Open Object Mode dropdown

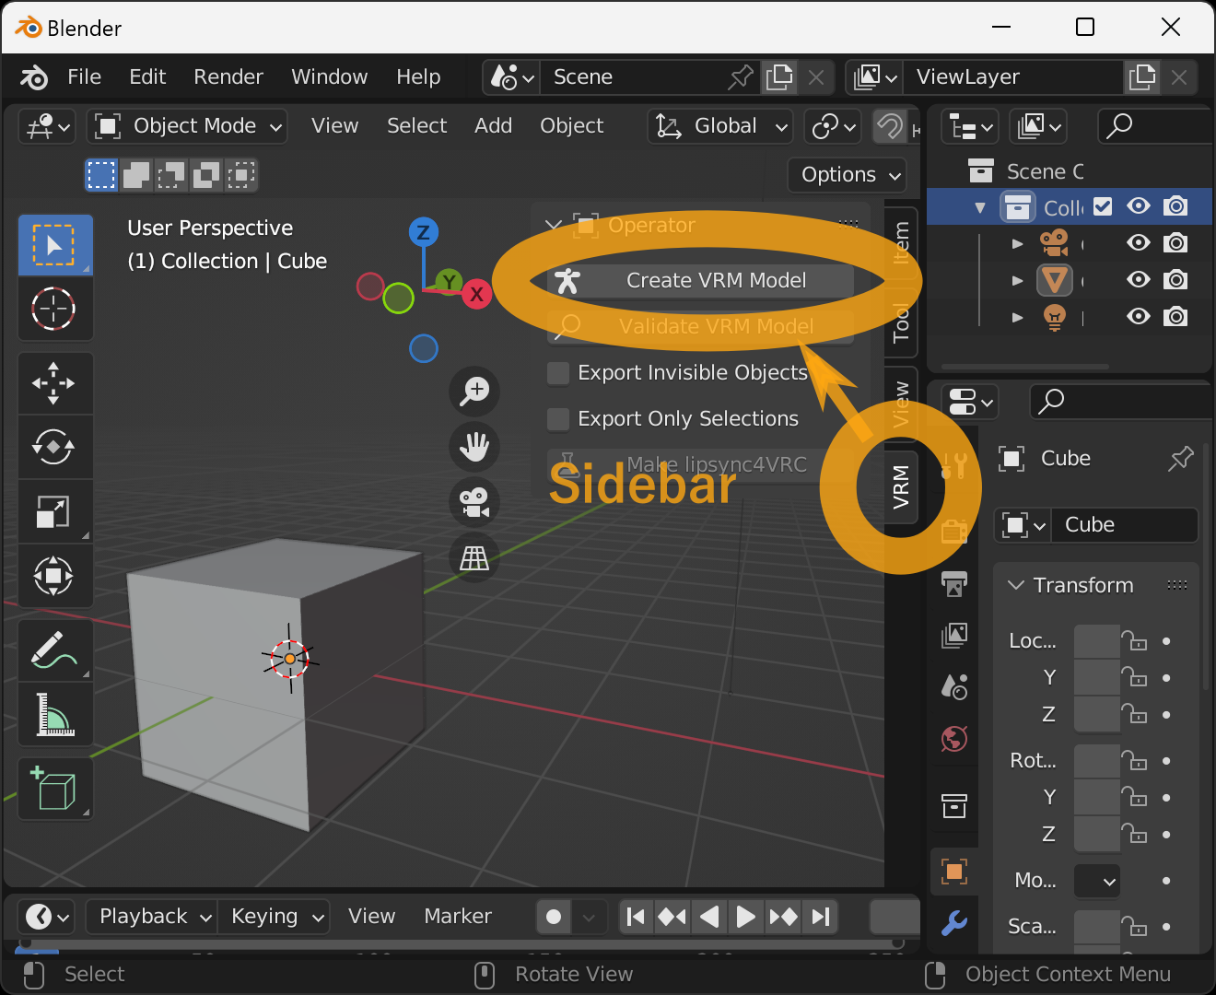pos(187,126)
